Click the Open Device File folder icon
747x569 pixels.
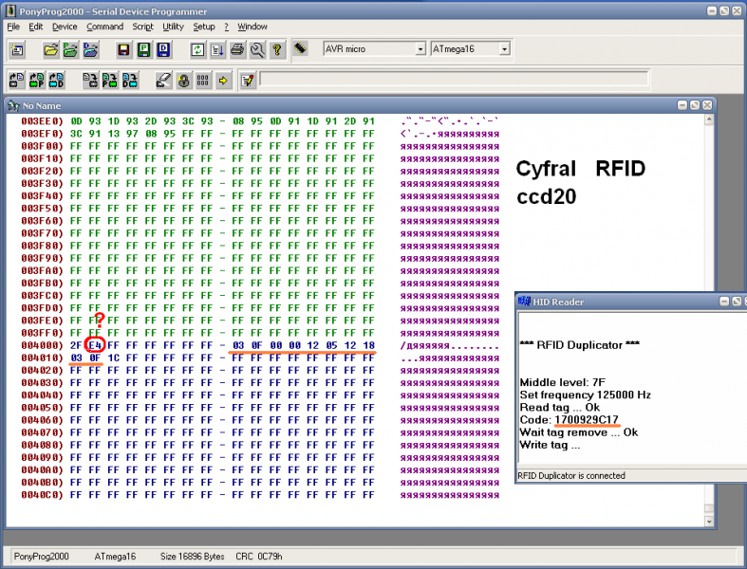point(49,49)
